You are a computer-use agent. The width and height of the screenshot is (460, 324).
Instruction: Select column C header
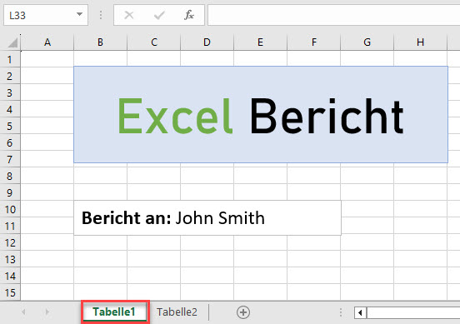(x=153, y=42)
